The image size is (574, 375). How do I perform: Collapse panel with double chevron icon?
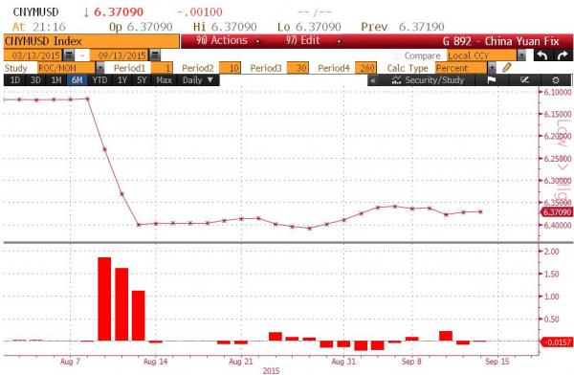pyautogui.click(x=373, y=80)
